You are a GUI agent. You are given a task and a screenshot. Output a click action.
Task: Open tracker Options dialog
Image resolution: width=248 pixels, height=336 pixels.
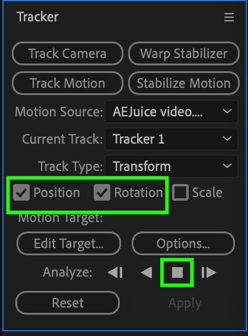pos(183,243)
